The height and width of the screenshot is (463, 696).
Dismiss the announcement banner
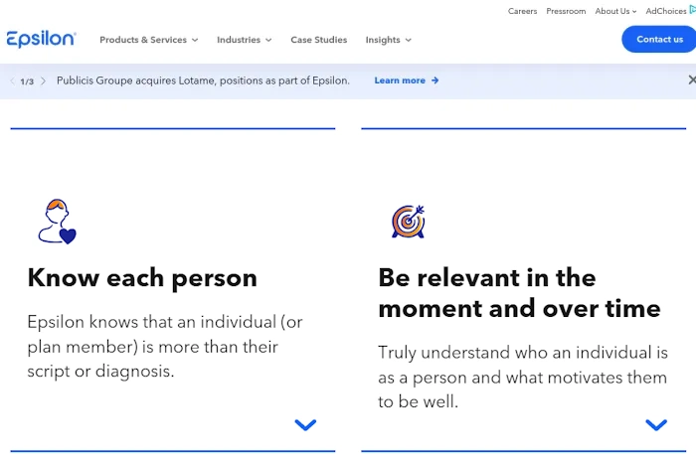tap(692, 79)
